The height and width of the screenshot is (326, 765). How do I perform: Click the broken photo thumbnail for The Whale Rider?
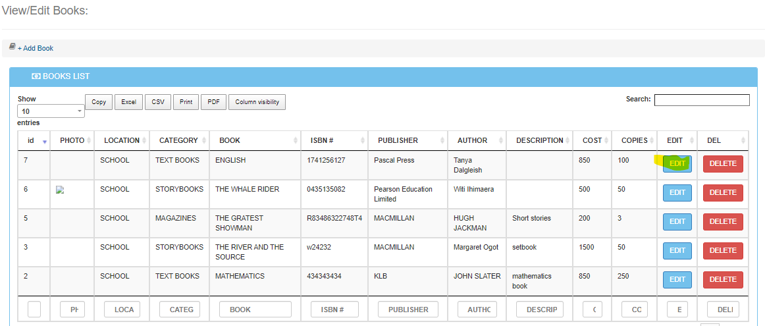60,190
